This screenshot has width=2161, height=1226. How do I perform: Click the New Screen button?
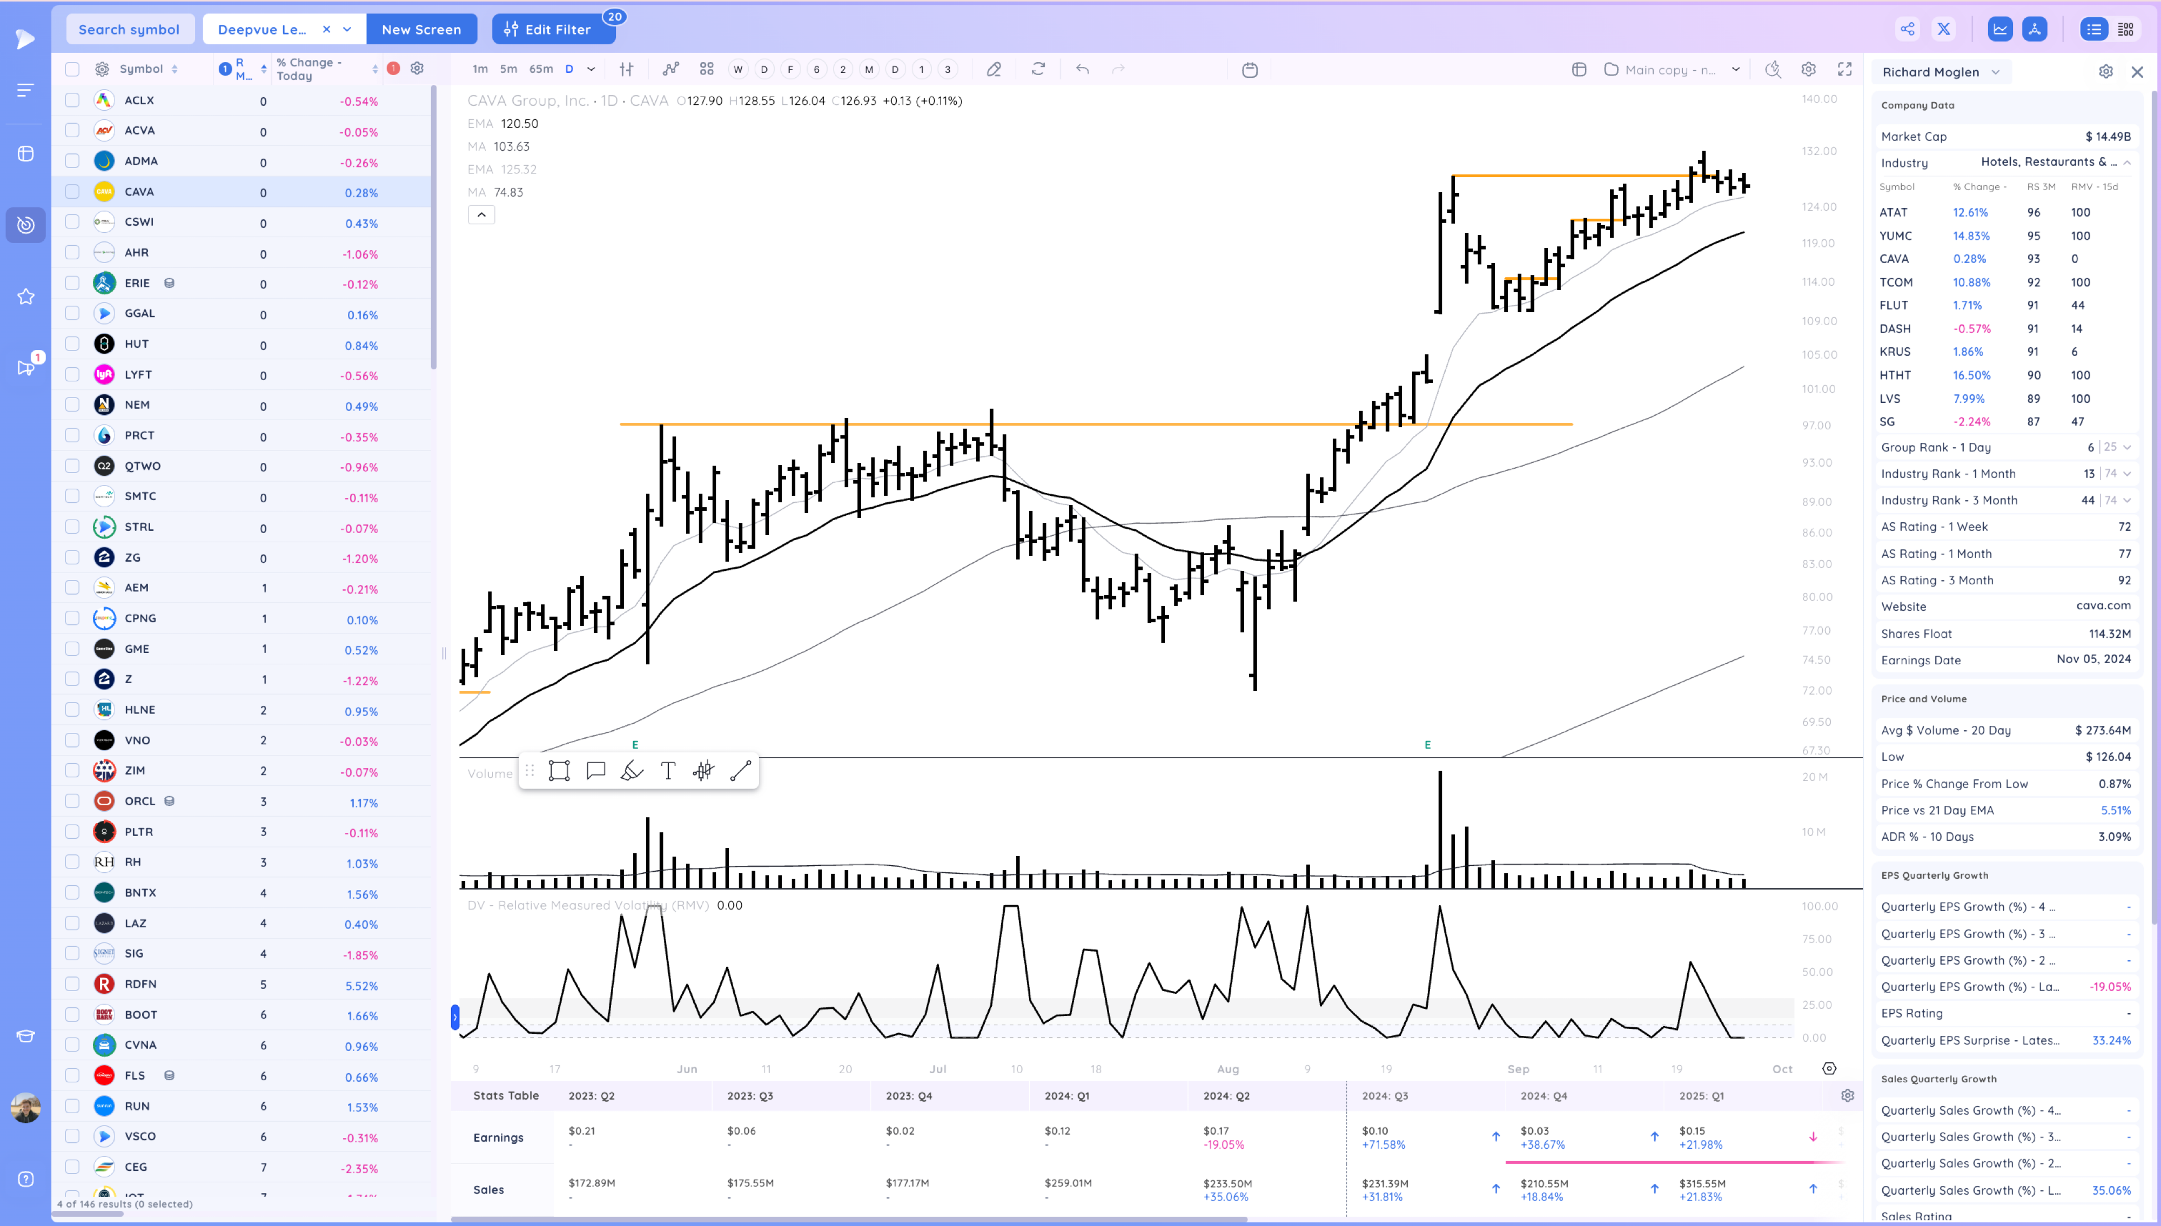[x=421, y=30]
